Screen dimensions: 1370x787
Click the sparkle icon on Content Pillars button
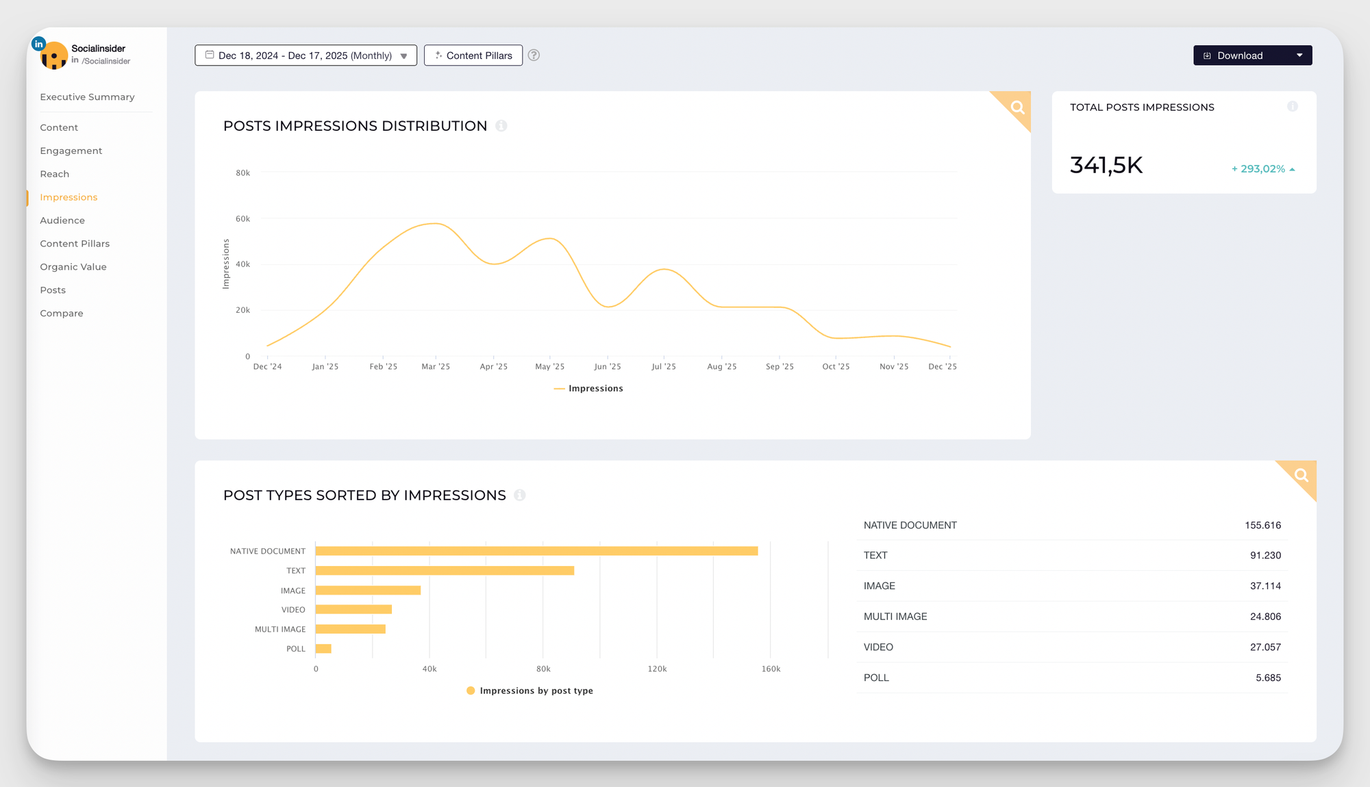point(438,55)
